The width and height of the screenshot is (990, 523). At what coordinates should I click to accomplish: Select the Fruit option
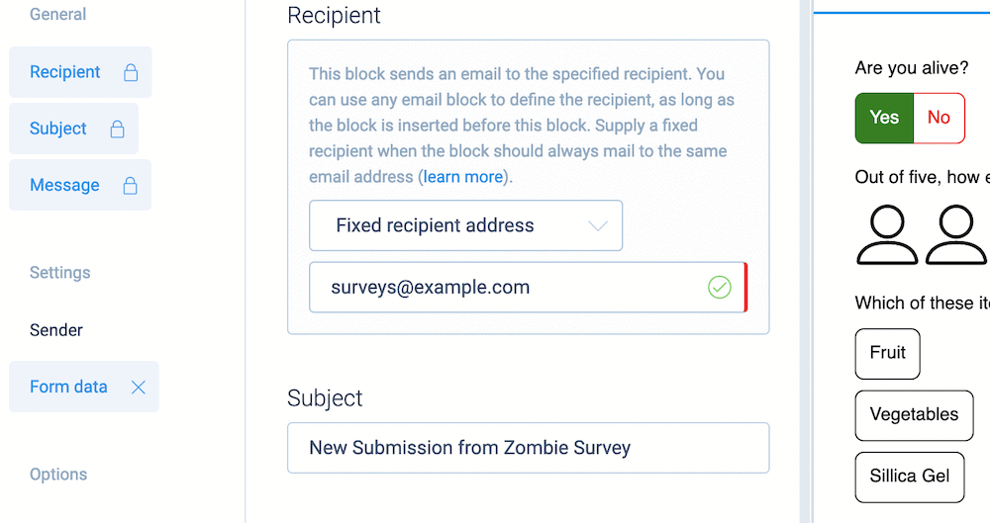click(887, 353)
